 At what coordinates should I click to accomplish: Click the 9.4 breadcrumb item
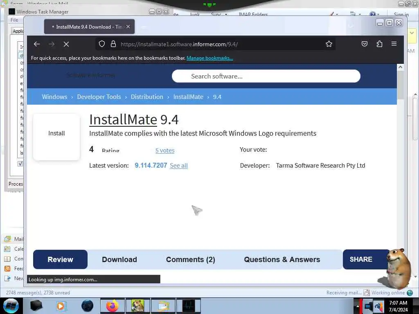pos(217,97)
